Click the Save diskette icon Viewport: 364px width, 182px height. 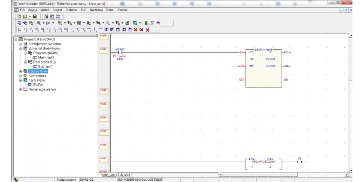point(34,16)
